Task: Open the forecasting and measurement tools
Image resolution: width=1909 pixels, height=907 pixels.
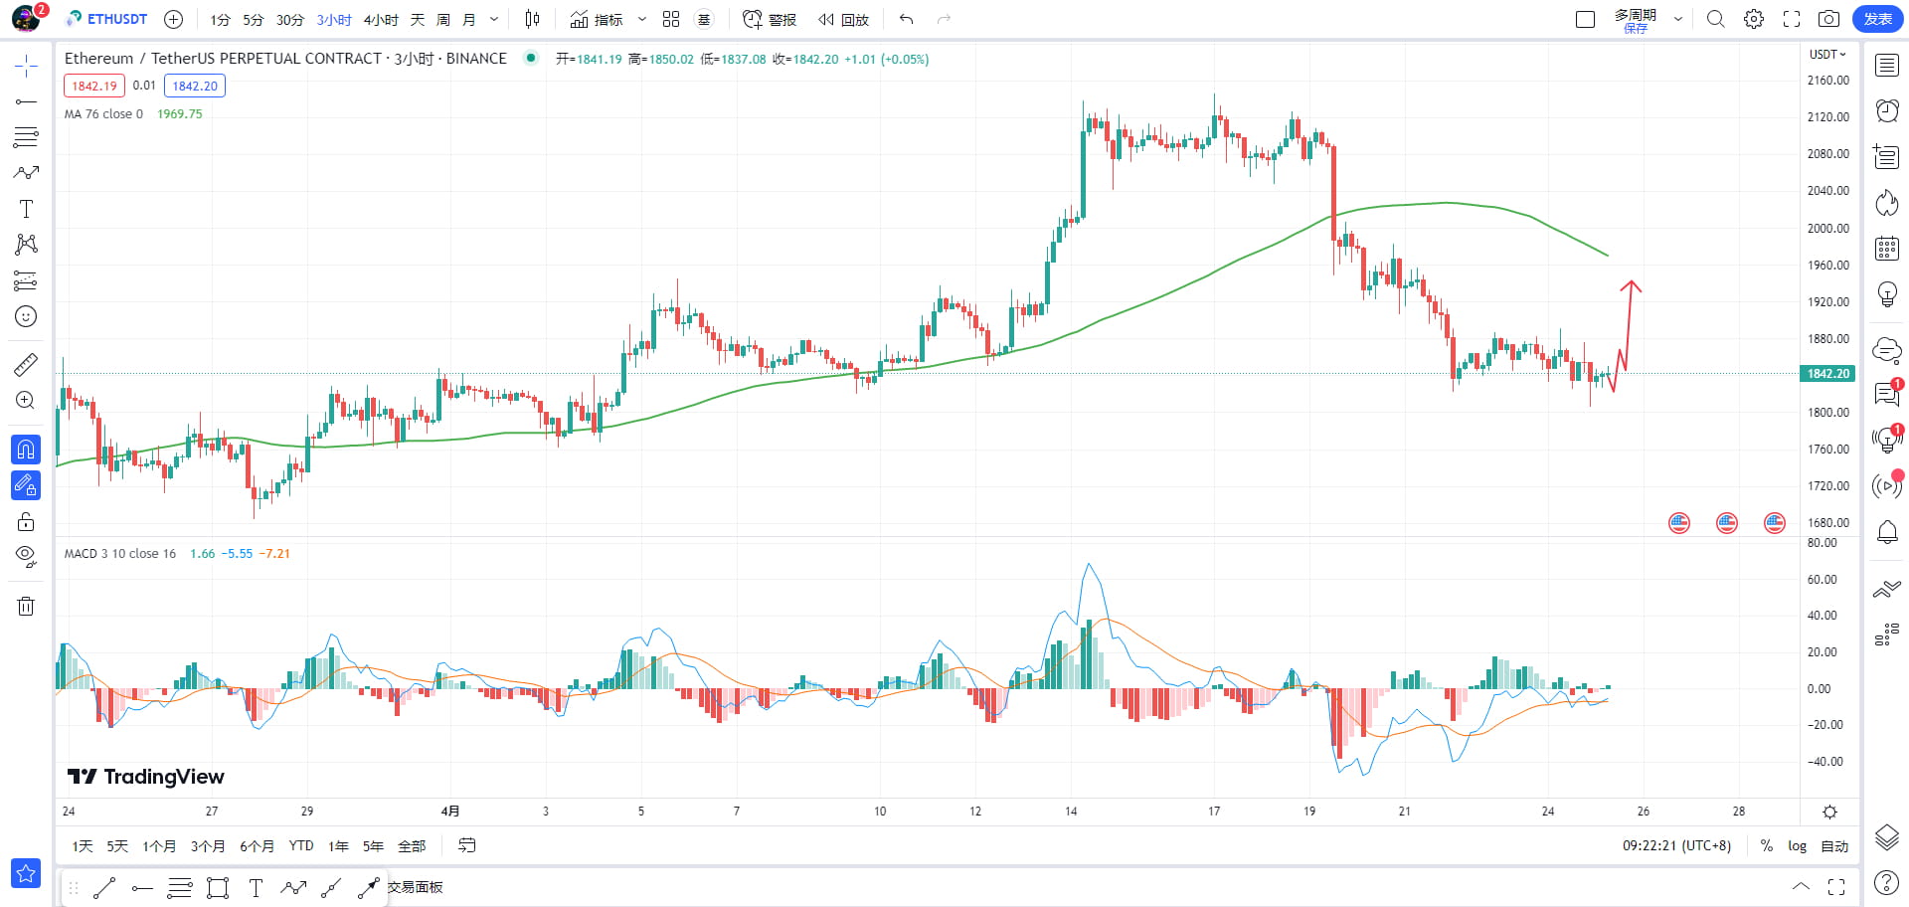Action: pos(26,280)
